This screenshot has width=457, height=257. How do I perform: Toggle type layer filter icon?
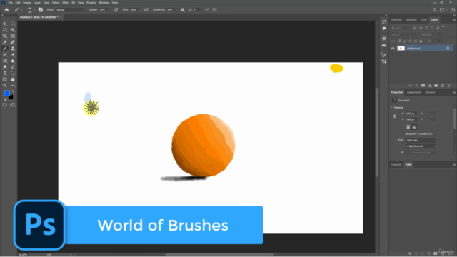tap(426, 28)
